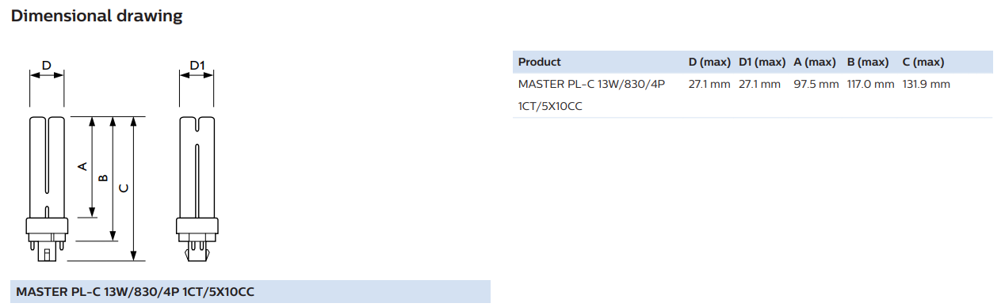Click the C (max) column header
The width and height of the screenshot is (1005, 307).
click(923, 62)
